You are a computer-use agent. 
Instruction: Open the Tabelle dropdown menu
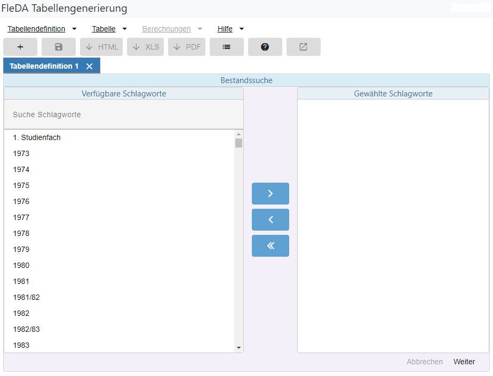tap(109, 29)
